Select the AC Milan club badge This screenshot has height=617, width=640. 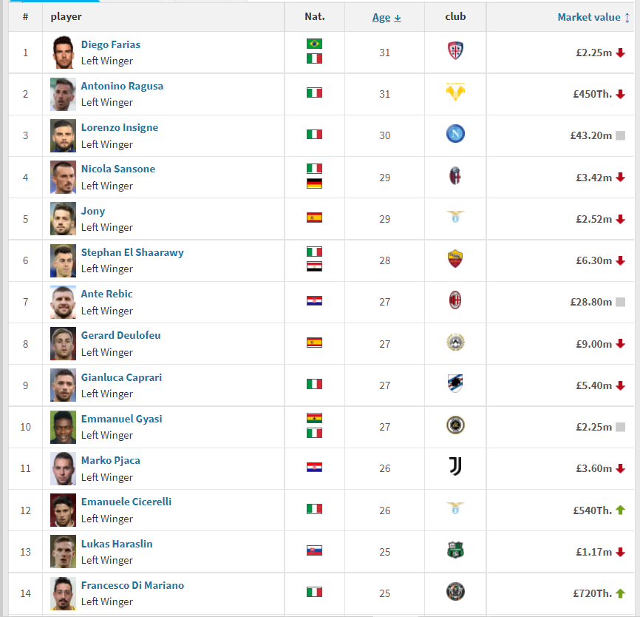[455, 301]
